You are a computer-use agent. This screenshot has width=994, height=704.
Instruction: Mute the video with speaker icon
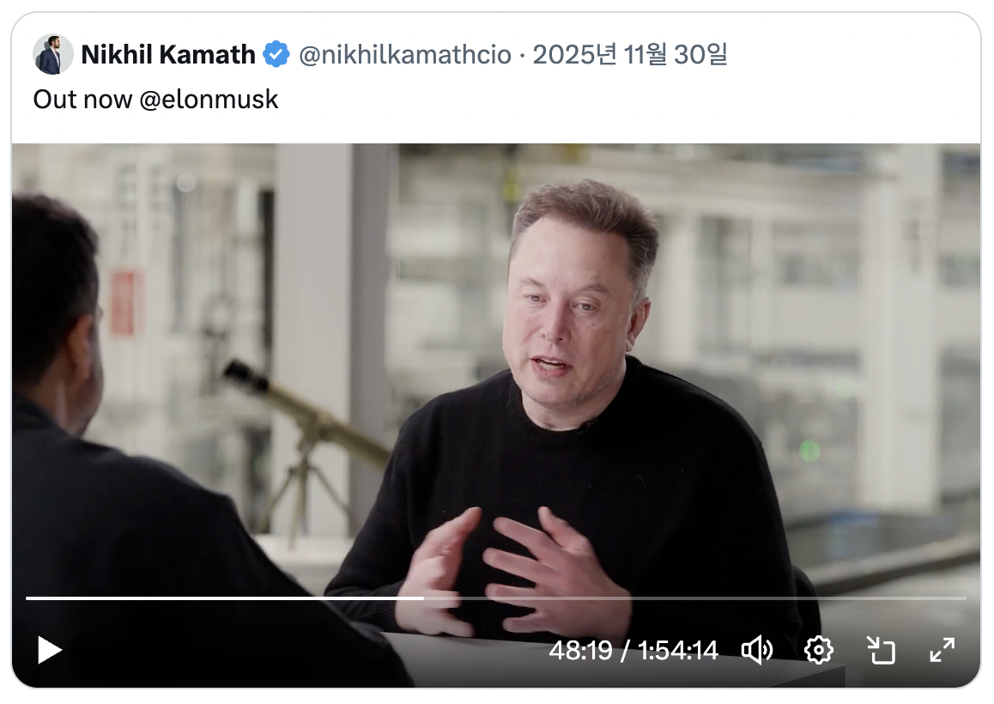(757, 650)
